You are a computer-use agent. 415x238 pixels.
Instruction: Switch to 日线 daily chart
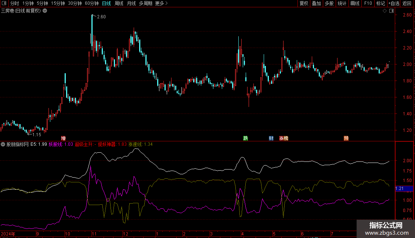click(107, 3)
